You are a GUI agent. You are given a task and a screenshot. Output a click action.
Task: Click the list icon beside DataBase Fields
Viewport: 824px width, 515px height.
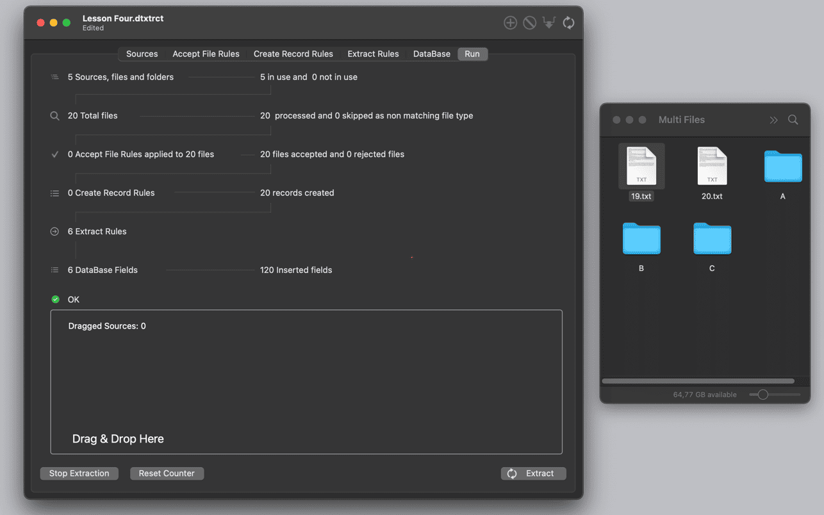(55, 270)
